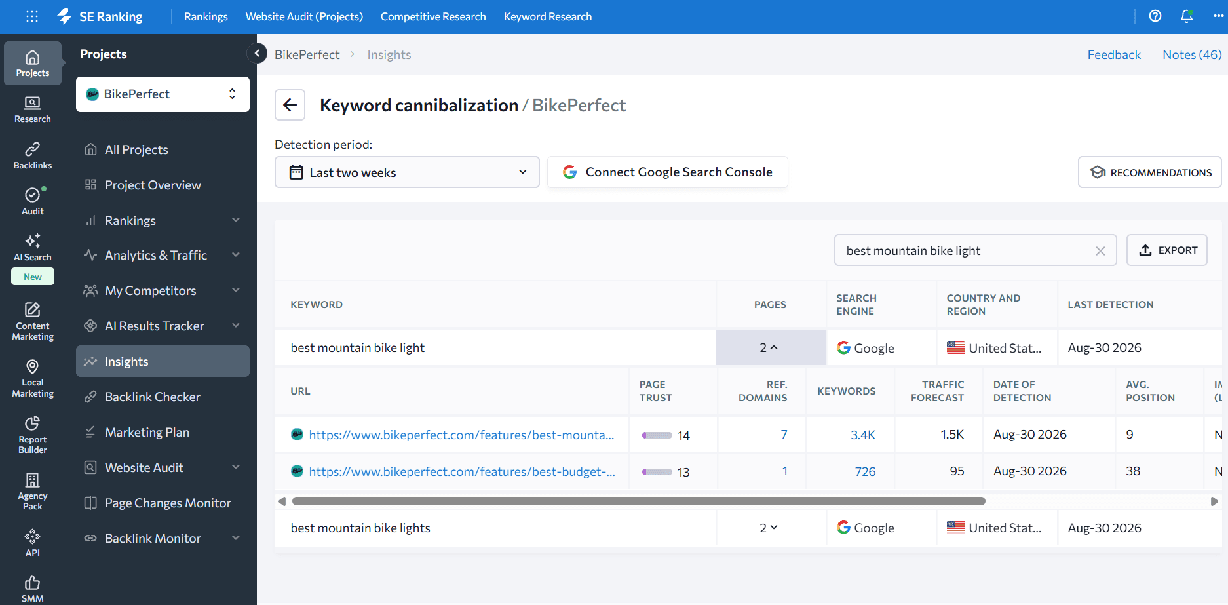Click the favicon of best-budget URL row
Image resolution: width=1228 pixels, height=605 pixels.
[297, 471]
